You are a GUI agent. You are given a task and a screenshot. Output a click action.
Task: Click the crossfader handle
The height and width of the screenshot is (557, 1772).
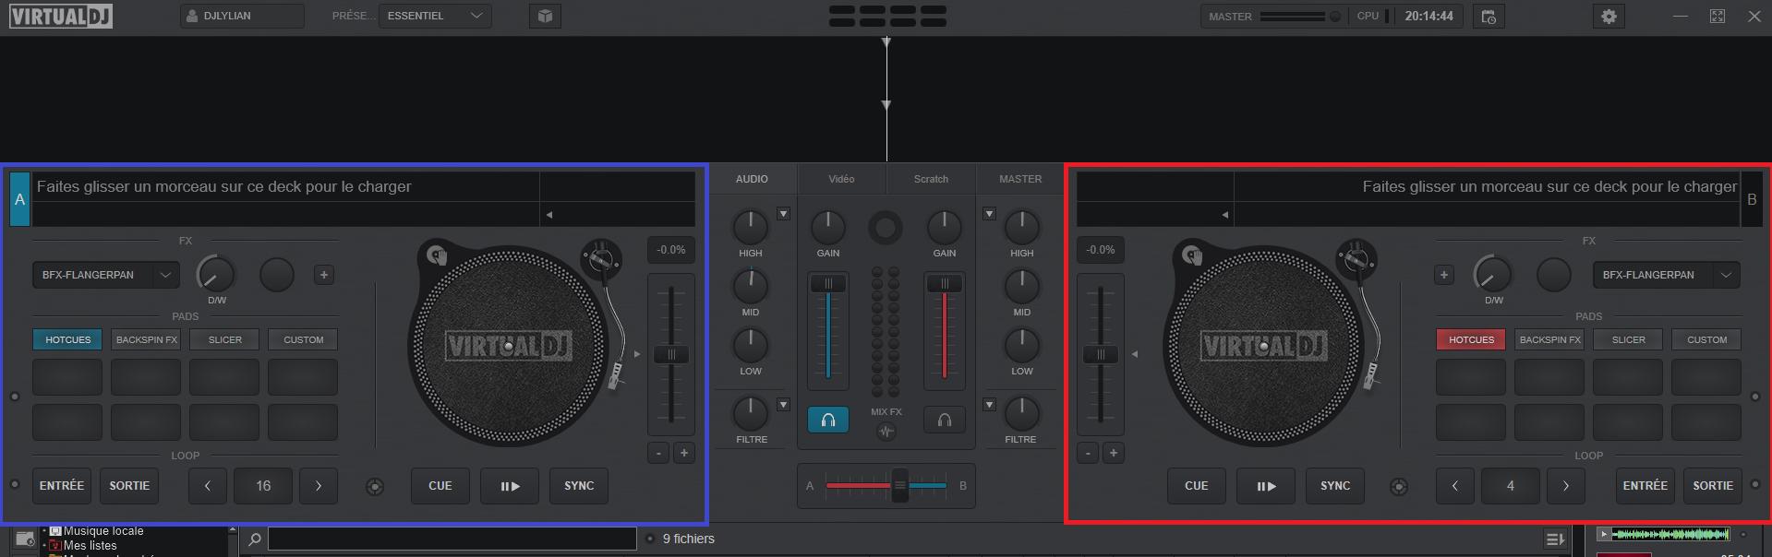(x=899, y=485)
